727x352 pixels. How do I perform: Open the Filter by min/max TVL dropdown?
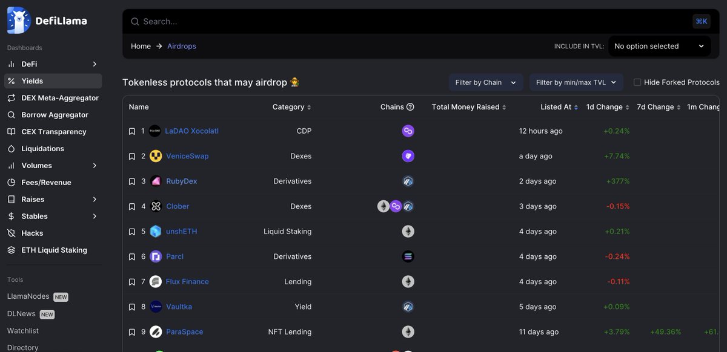click(x=576, y=82)
